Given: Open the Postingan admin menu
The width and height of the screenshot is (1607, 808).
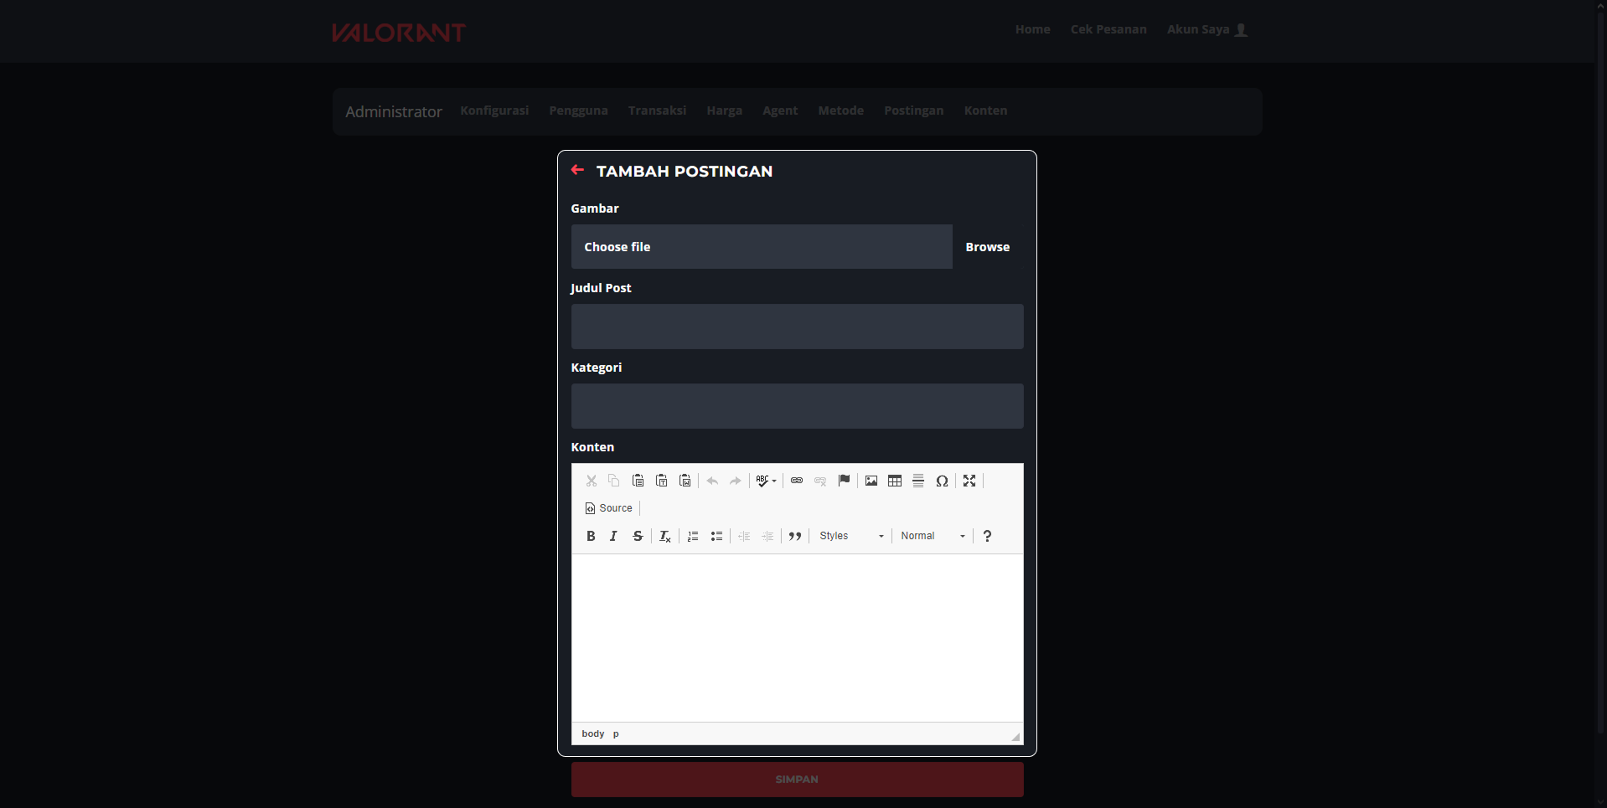Looking at the screenshot, I should [x=913, y=111].
